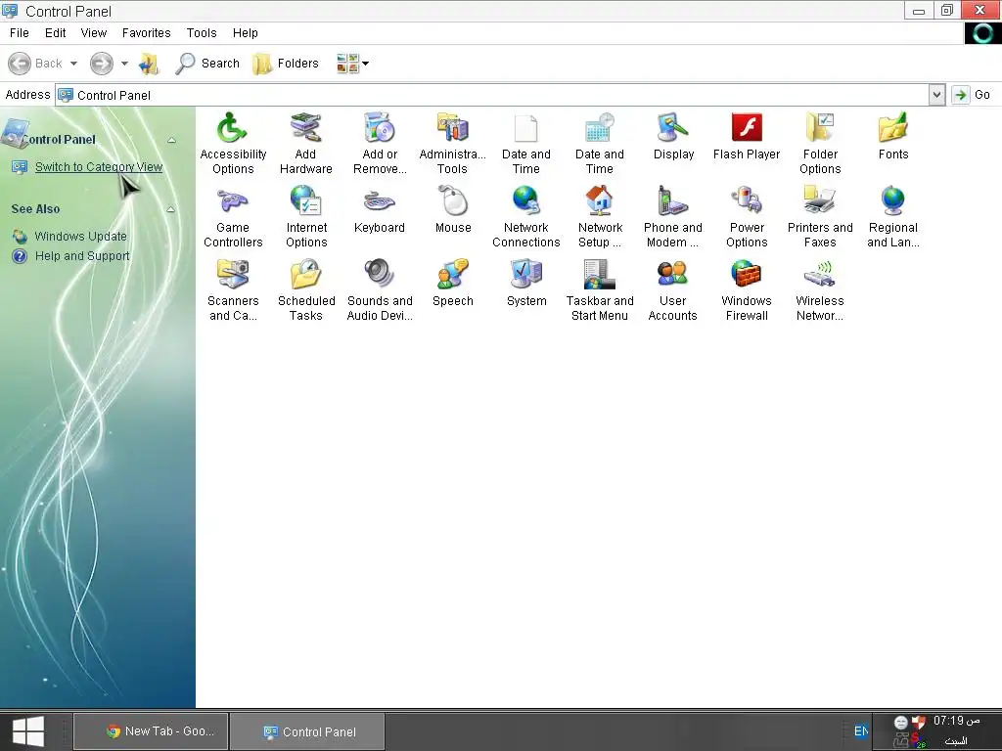Open Windows Firewall
This screenshot has height=751, width=1002.
tap(747, 289)
